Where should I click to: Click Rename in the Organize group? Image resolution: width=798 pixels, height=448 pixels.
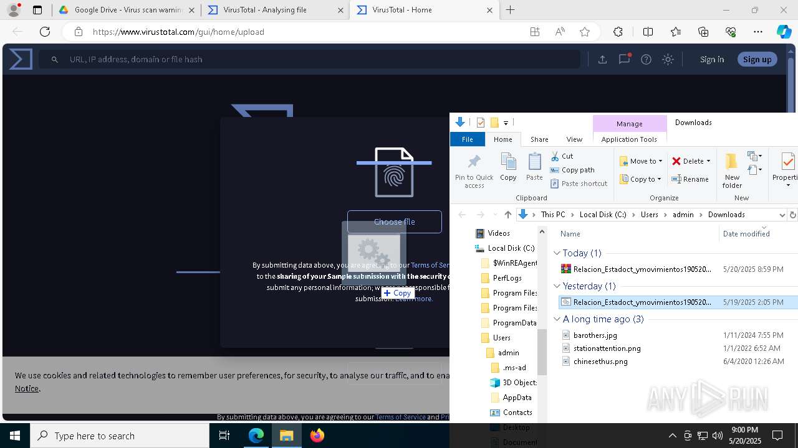pyautogui.click(x=690, y=179)
